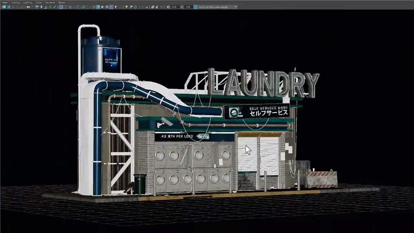Select the SELF SERVICE WASH sign object
This screenshot has height=233, width=414.
pyautogui.click(x=257, y=111)
